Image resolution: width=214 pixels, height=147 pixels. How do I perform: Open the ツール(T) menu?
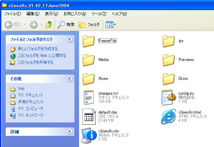tap(99, 14)
